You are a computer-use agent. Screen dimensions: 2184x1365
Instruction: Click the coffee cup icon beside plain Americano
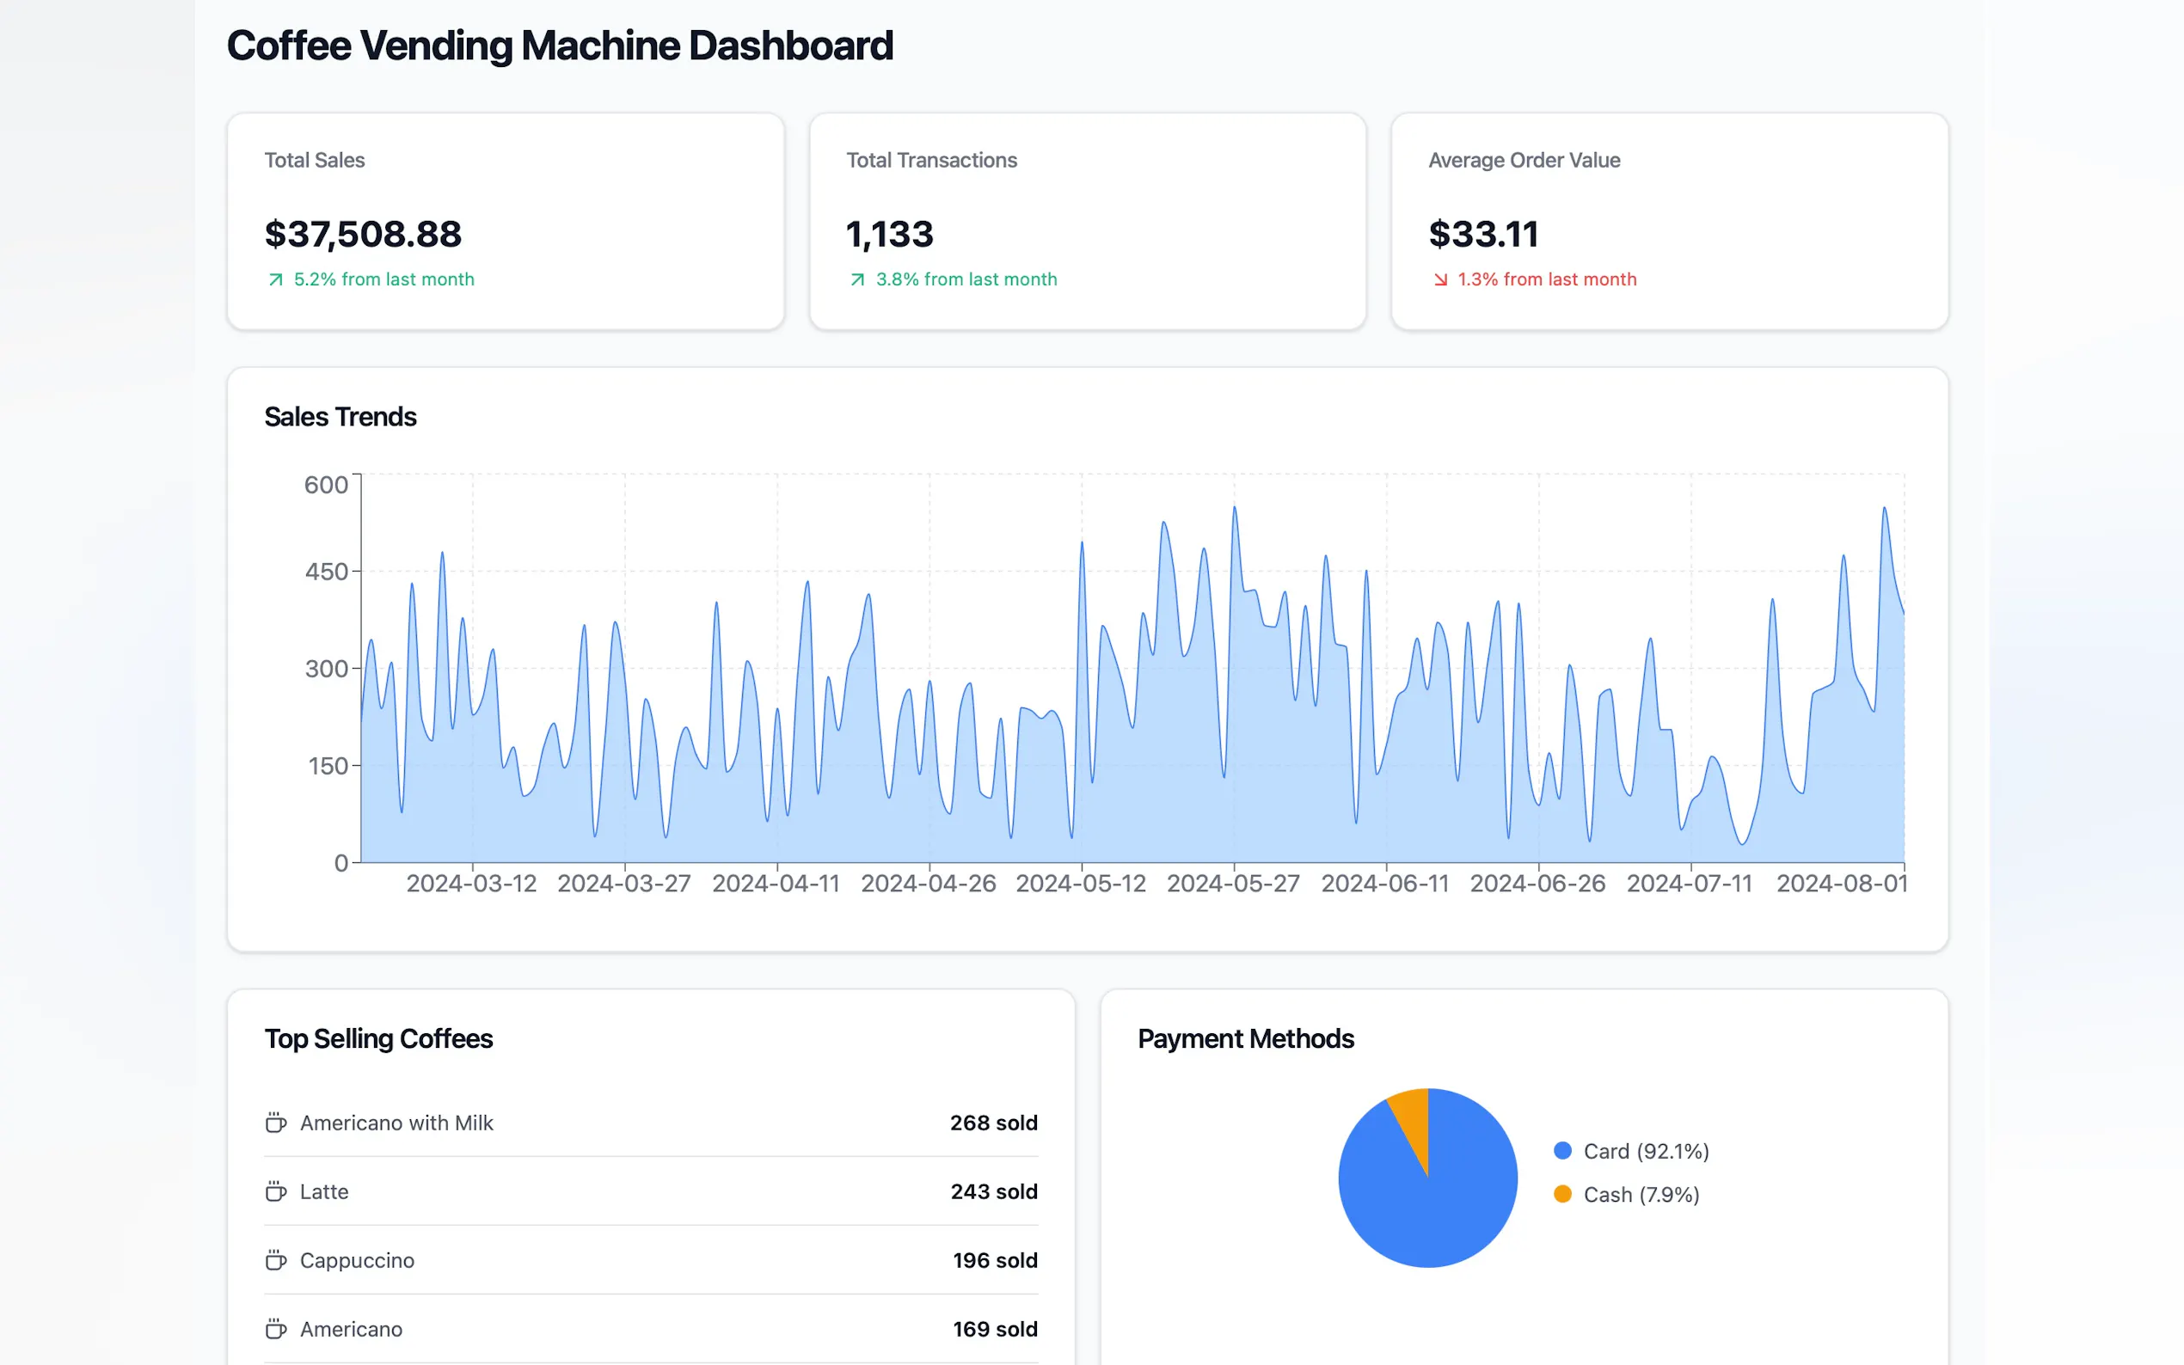point(275,1328)
